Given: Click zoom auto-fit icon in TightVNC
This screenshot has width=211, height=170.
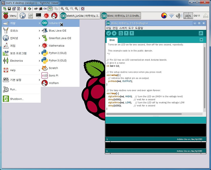Looking at the screenshot, I should [76, 9].
